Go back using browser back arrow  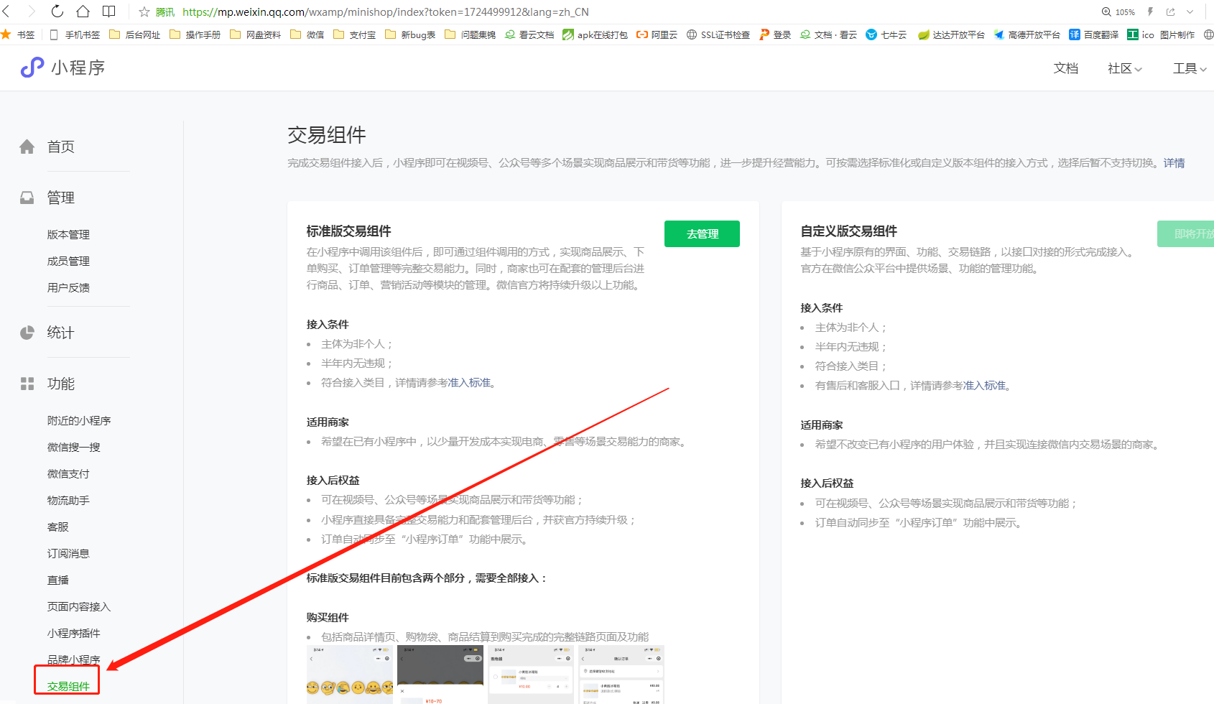[6, 11]
